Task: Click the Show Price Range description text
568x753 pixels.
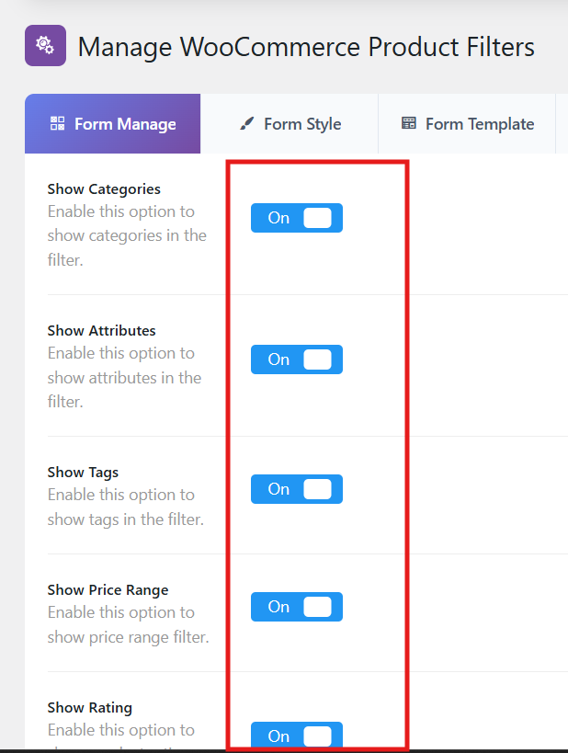Action: (128, 624)
